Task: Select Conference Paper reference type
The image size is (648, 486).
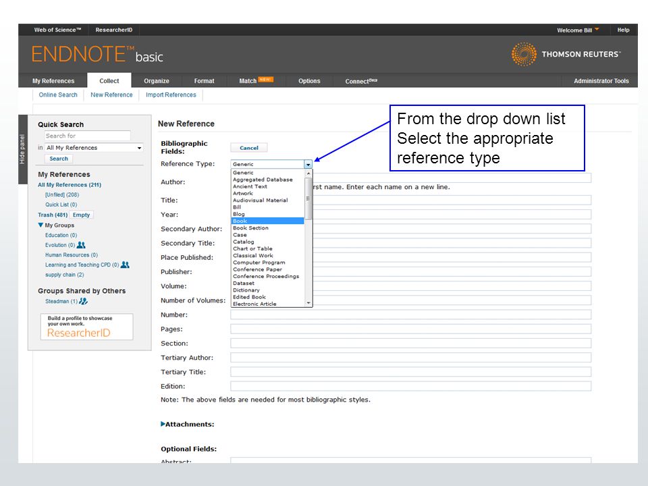Action: (x=268, y=269)
